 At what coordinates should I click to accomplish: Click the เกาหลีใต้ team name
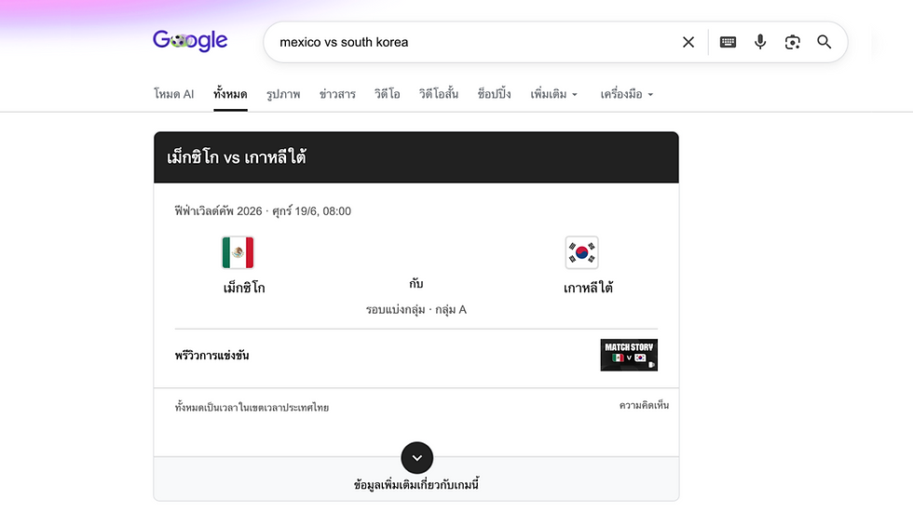point(588,288)
